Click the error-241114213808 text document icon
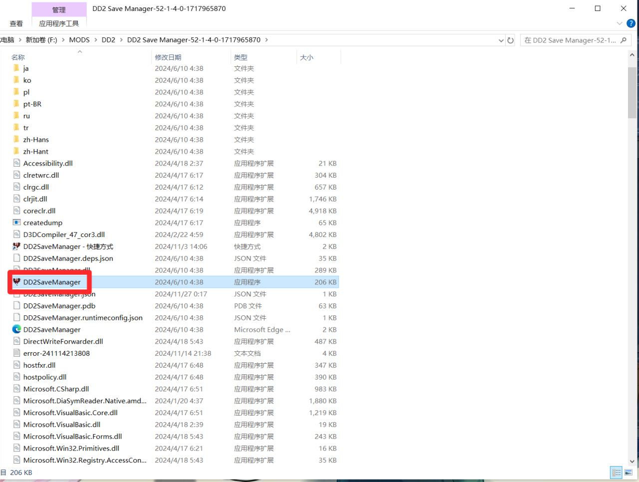Image resolution: width=639 pixels, height=482 pixels. tap(16, 353)
